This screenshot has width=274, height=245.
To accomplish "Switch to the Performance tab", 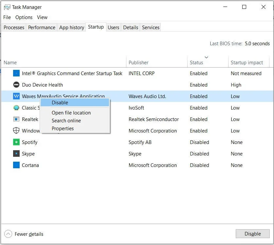I will pos(42,28).
